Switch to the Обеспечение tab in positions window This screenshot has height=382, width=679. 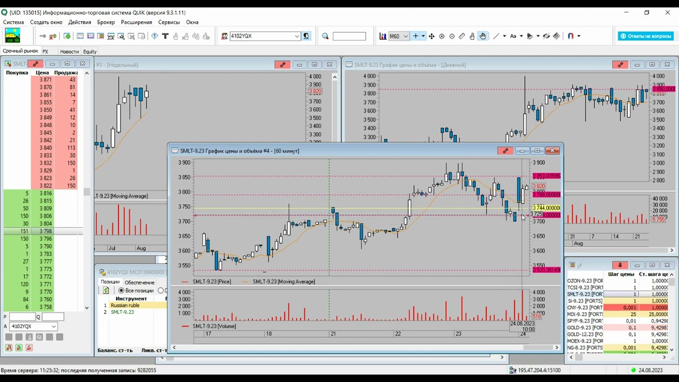(x=140, y=282)
